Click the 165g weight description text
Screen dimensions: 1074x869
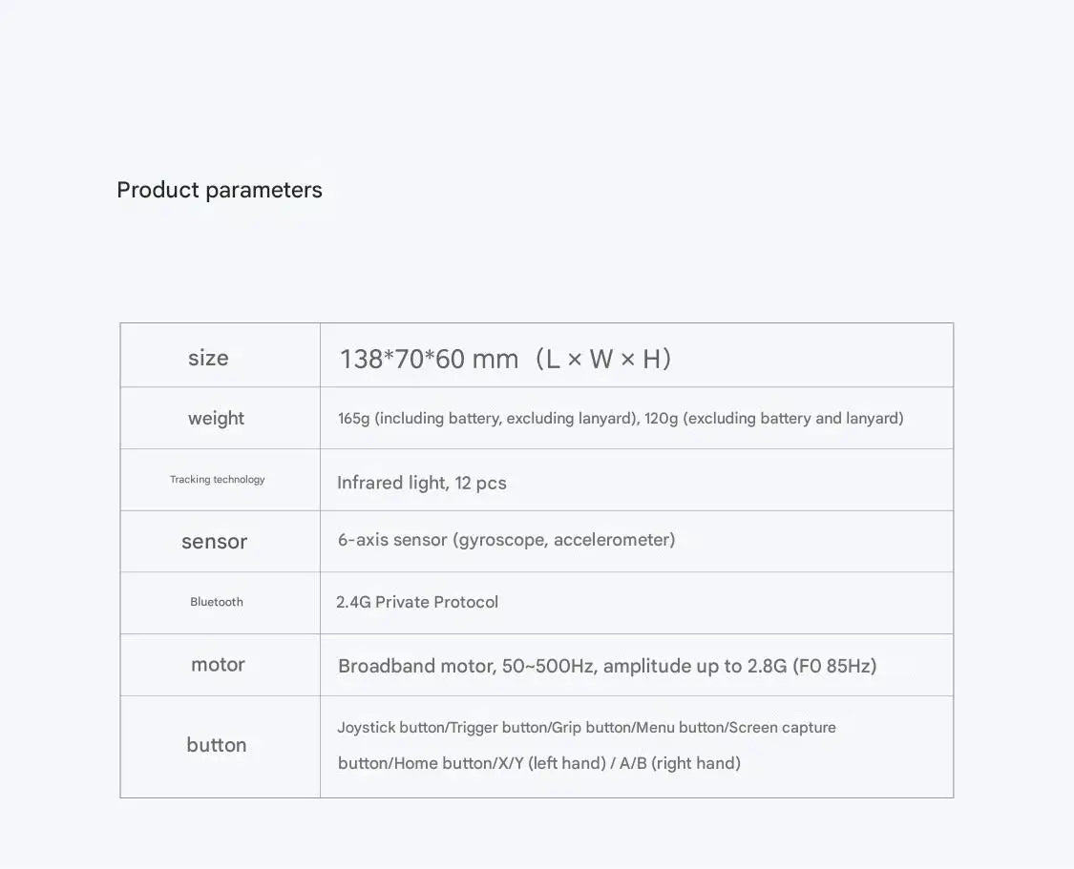tap(621, 418)
